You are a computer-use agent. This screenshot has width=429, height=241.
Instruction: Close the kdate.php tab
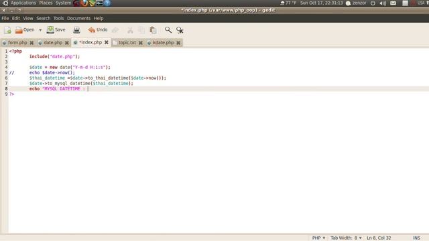click(x=178, y=43)
